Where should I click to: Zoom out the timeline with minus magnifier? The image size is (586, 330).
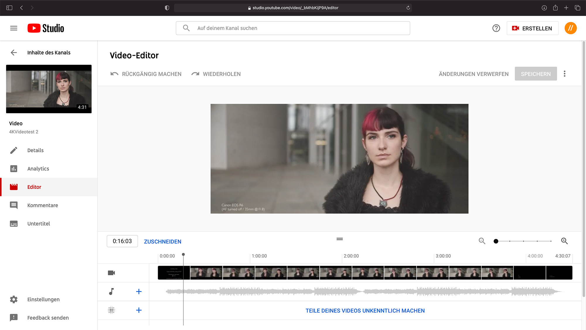click(x=482, y=241)
